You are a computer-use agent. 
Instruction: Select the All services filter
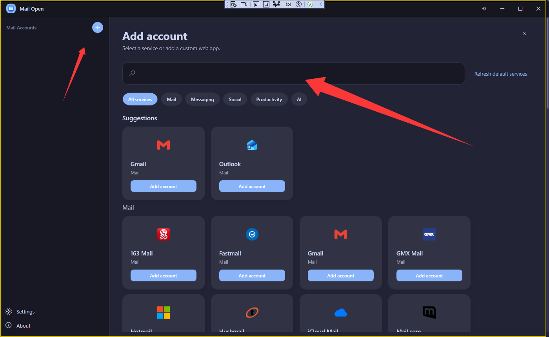(x=140, y=99)
